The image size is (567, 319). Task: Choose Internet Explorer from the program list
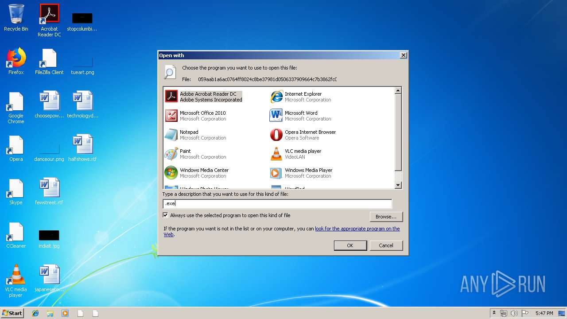(301, 97)
